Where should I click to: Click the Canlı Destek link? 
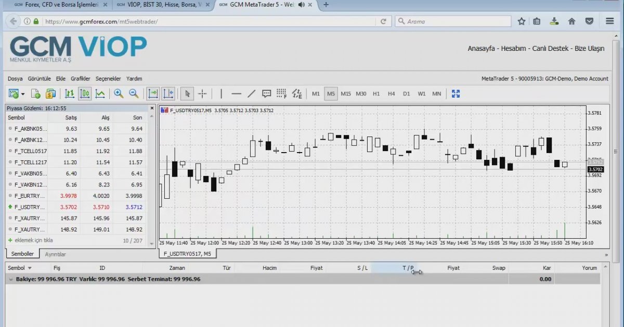point(551,48)
